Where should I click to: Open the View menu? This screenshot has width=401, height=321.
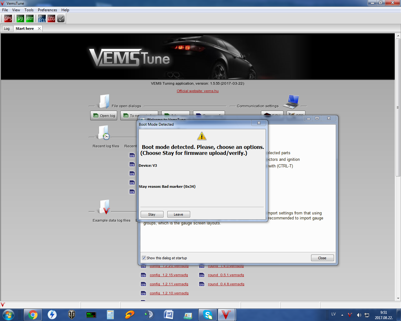pos(16,10)
